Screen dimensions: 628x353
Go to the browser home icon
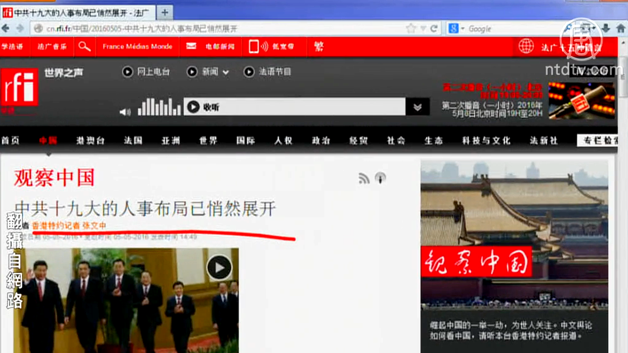[x=621, y=28]
